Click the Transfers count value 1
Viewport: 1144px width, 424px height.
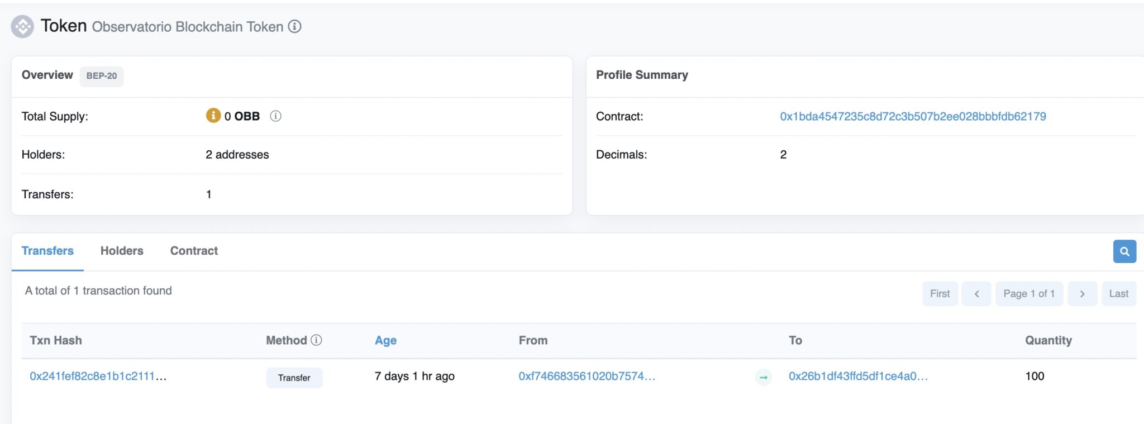click(x=209, y=194)
